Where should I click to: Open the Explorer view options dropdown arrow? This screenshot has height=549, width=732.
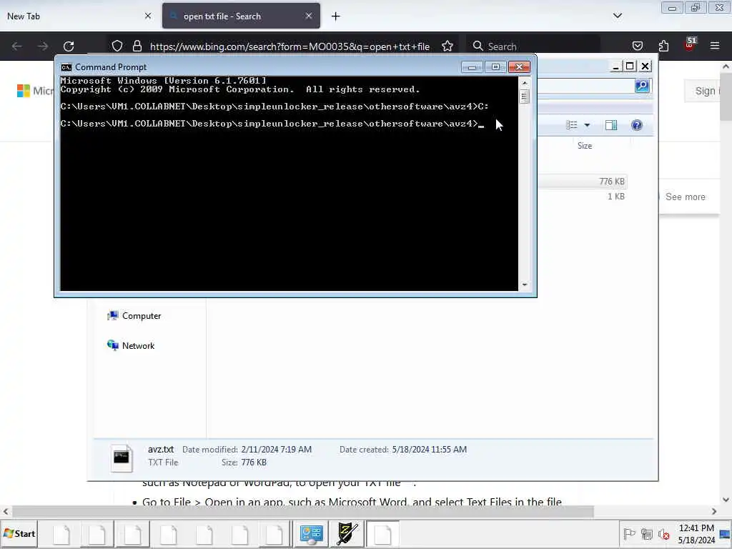point(587,124)
